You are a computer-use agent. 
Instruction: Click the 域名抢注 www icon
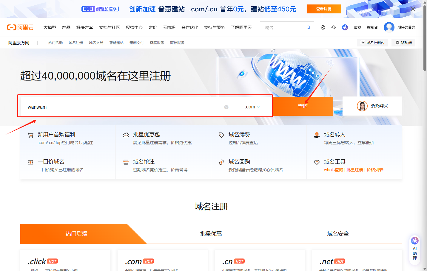coord(126,162)
